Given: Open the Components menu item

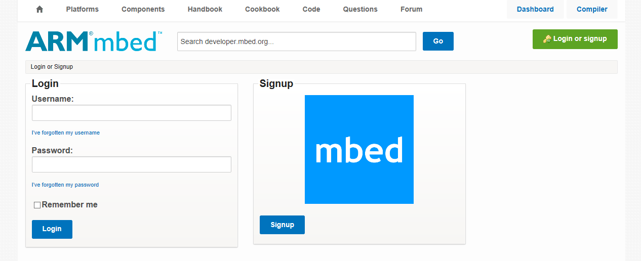Looking at the screenshot, I should [143, 9].
